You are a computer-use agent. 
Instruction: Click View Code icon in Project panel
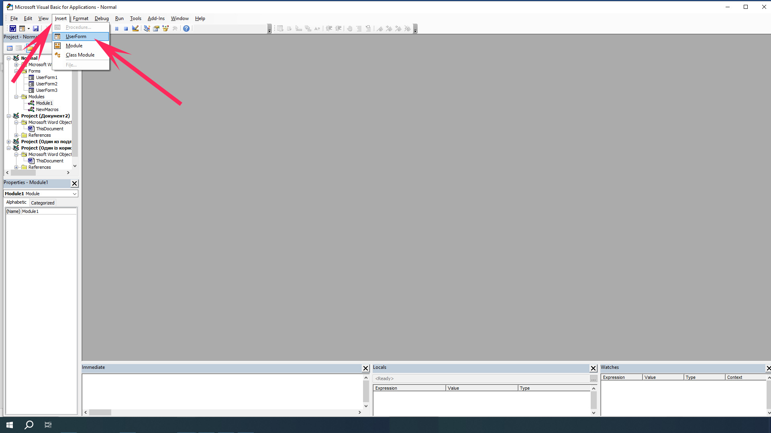click(10, 48)
